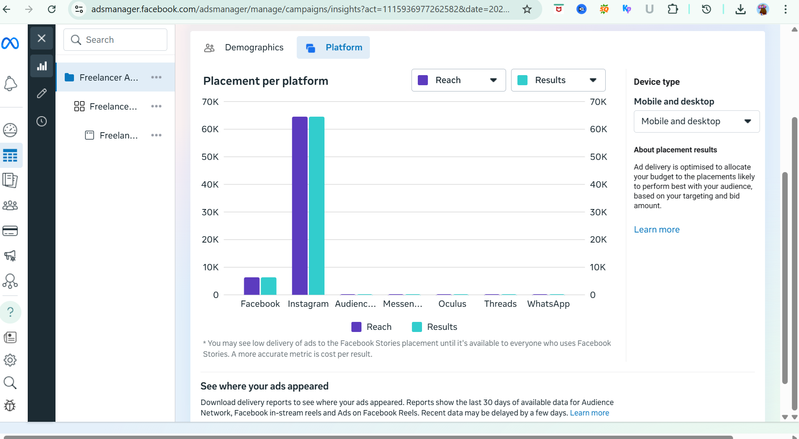The height and width of the screenshot is (439, 799).
Task: Select the pencil edit icon
Action: click(42, 93)
